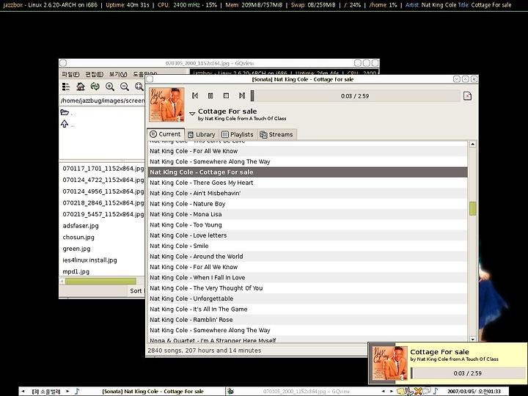Open GQview 편집(E) menu
This screenshot has width=528, height=396.
[x=94, y=74]
